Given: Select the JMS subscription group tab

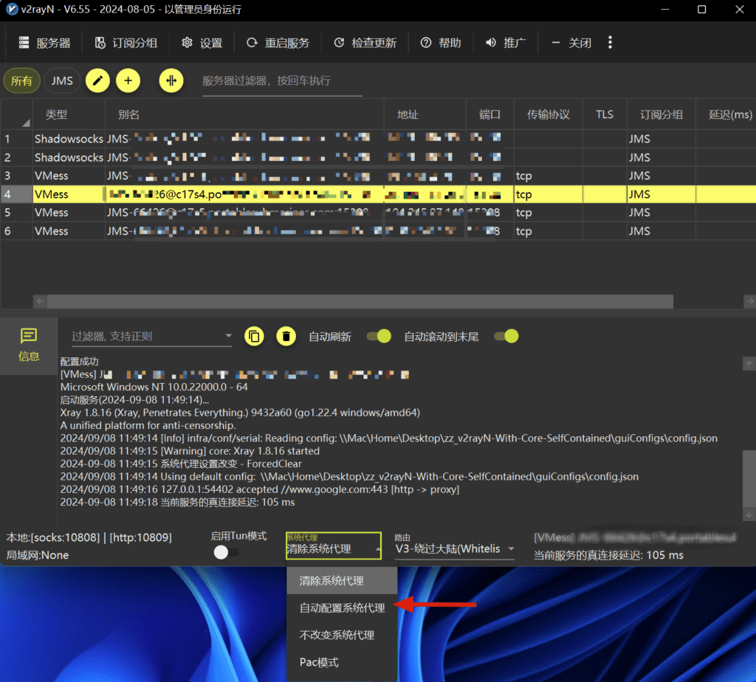Looking at the screenshot, I should [x=62, y=80].
